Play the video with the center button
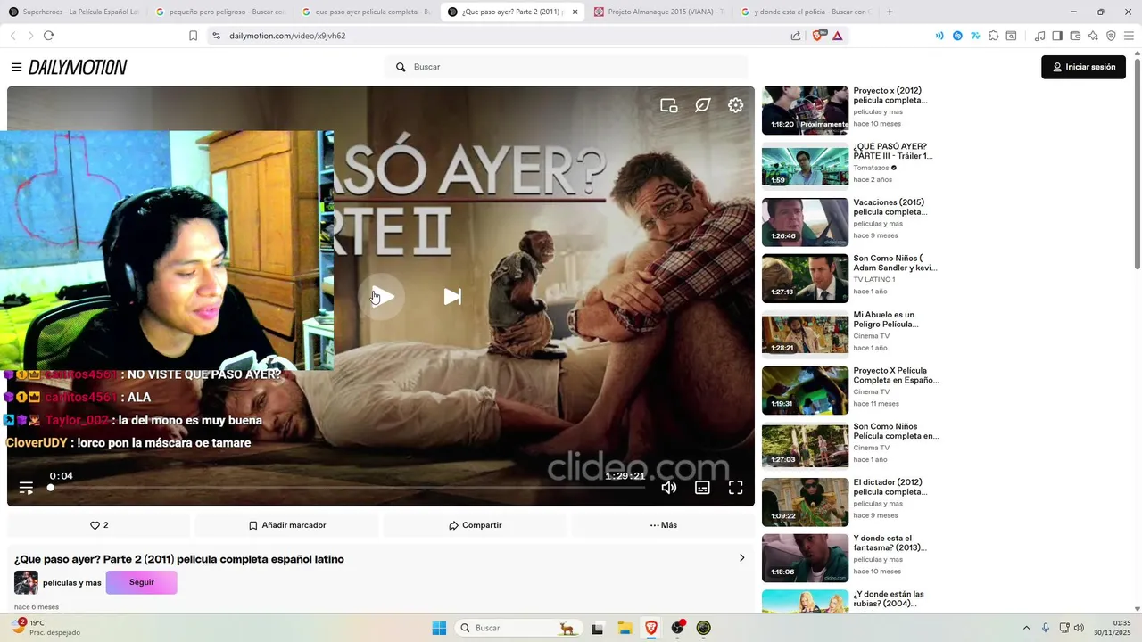The image size is (1142, 642). tap(382, 297)
